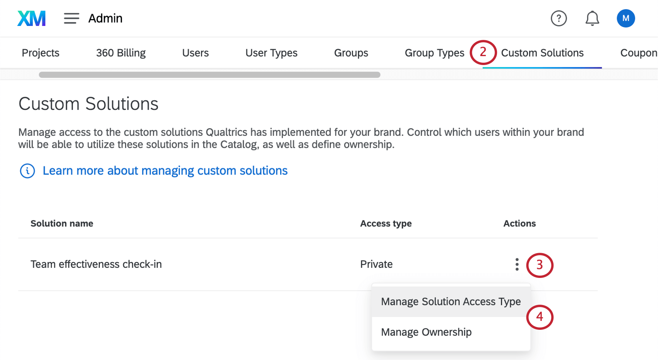
Task: Click Learn more about managing custom solutions
Action: [x=165, y=170]
